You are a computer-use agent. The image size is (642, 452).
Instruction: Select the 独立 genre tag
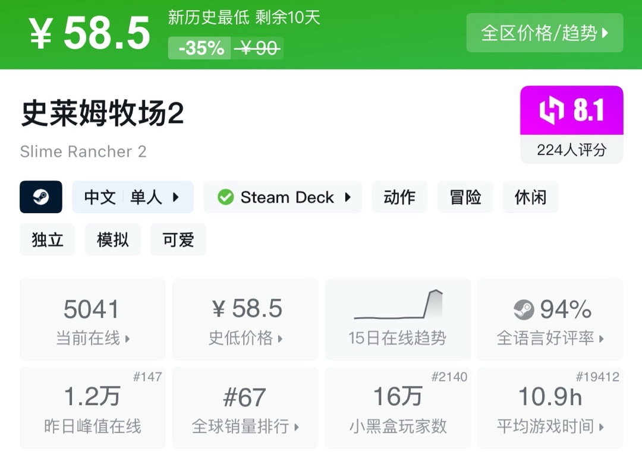click(48, 240)
